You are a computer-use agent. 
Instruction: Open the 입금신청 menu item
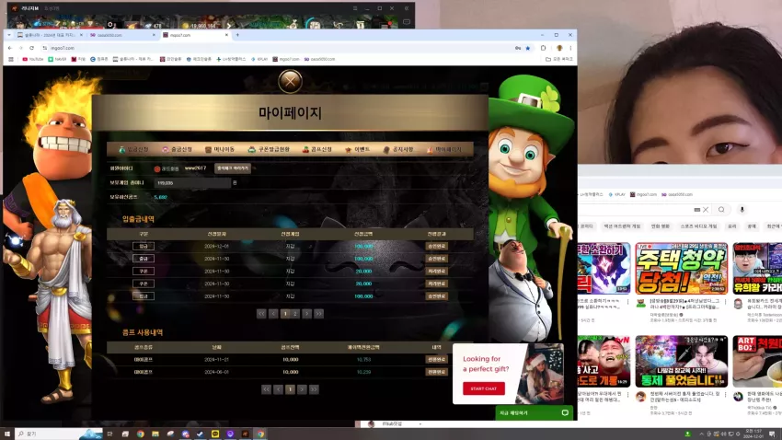(133, 150)
